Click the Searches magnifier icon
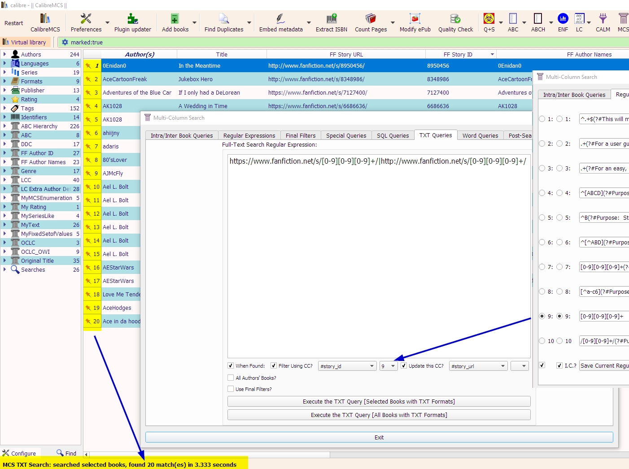The image size is (629, 469). (x=15, y=269)
